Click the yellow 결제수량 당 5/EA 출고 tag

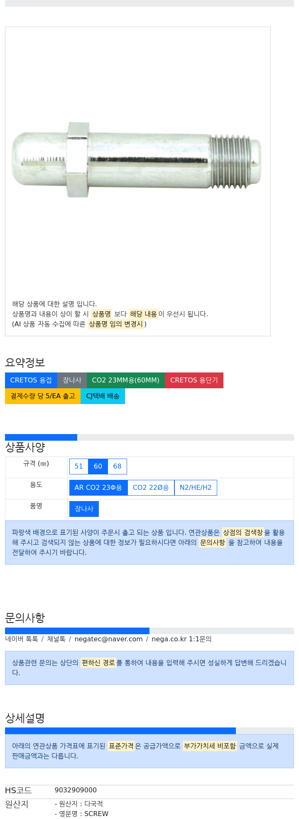click(x=43, y=396)
